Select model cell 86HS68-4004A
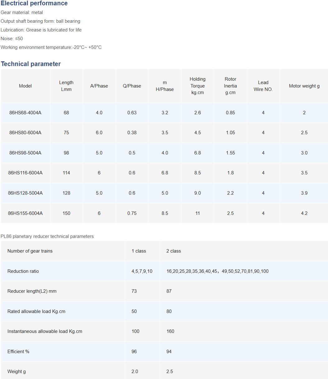 click(x=25, y=113)
